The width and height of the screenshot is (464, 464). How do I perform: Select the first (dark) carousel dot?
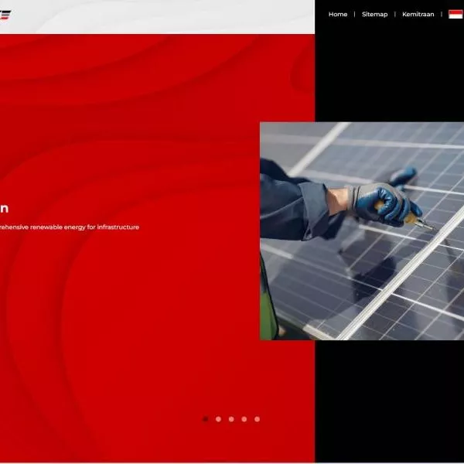[x=206, y=419]
